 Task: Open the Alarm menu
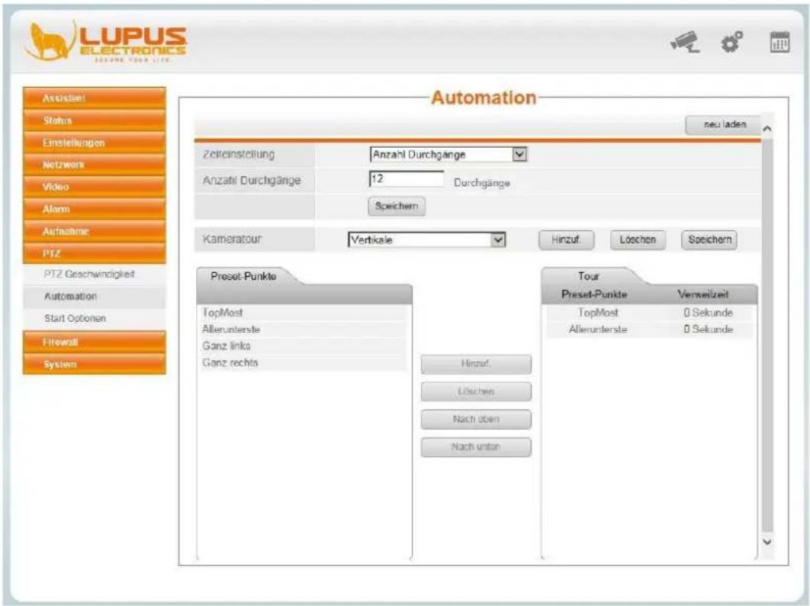(95, 209)
